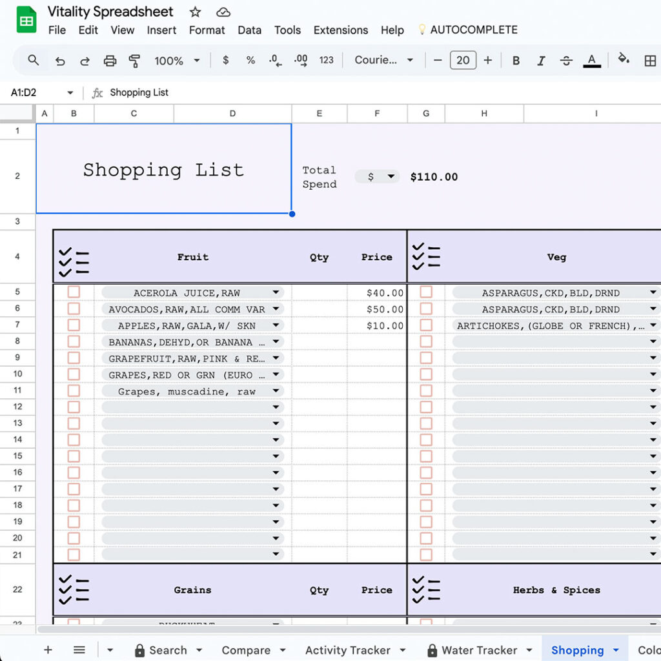Check the APPLES,RAW,GALA checkbox

74,325
